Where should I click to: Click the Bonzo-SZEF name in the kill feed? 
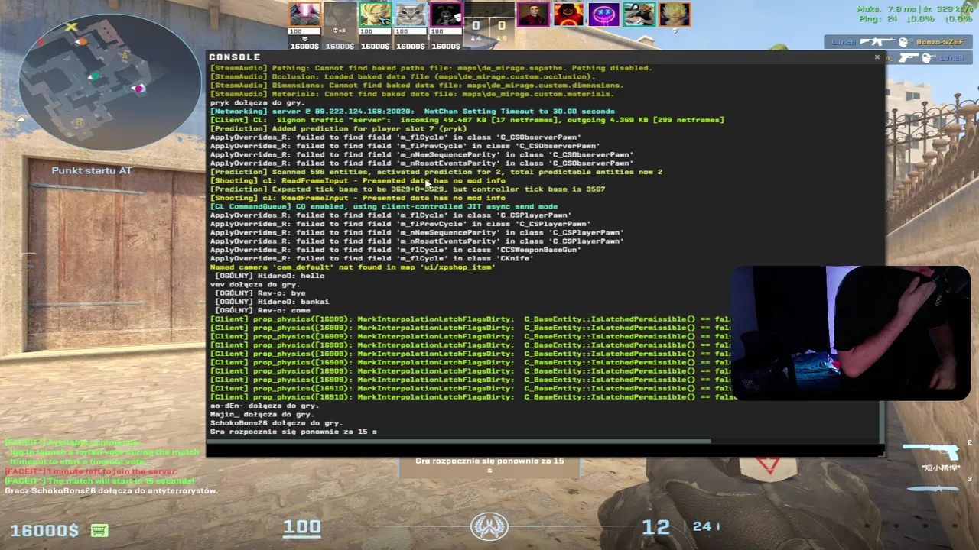point(940,42)
